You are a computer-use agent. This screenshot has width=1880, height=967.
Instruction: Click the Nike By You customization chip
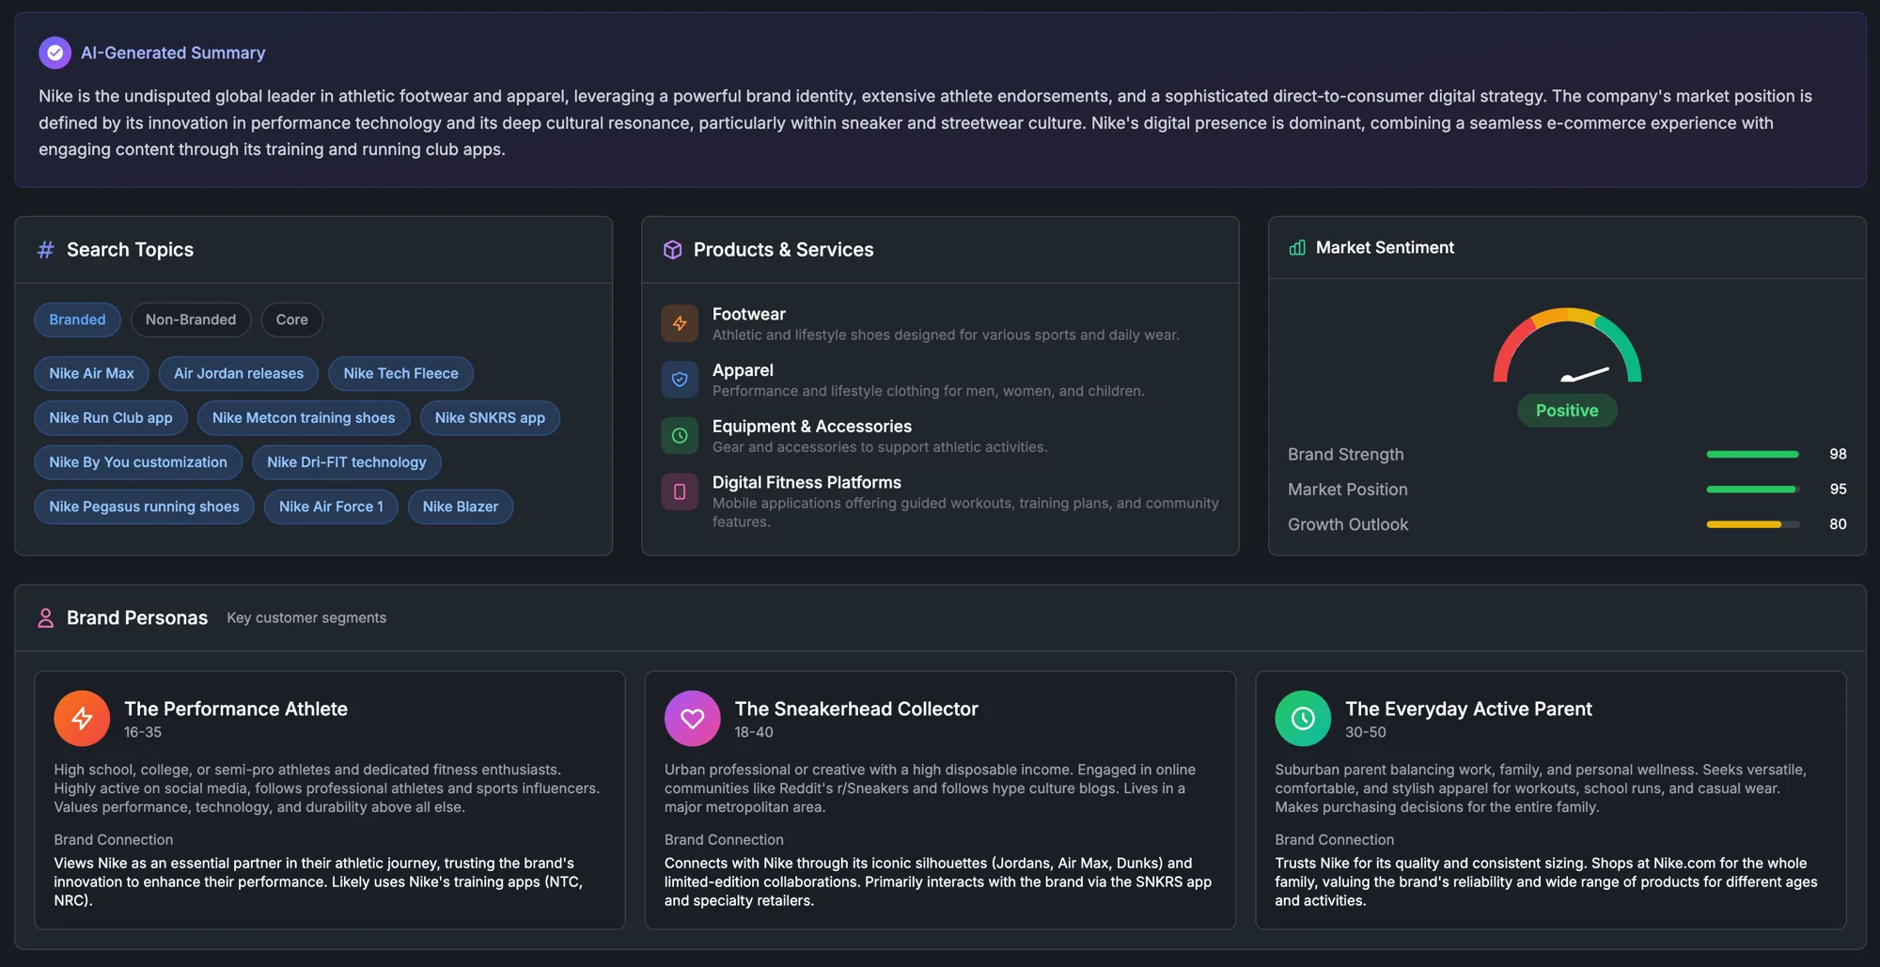click(138, 462)
